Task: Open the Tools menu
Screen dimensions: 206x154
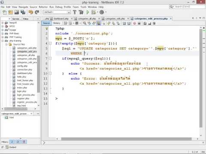Action: tap(83, 7)
